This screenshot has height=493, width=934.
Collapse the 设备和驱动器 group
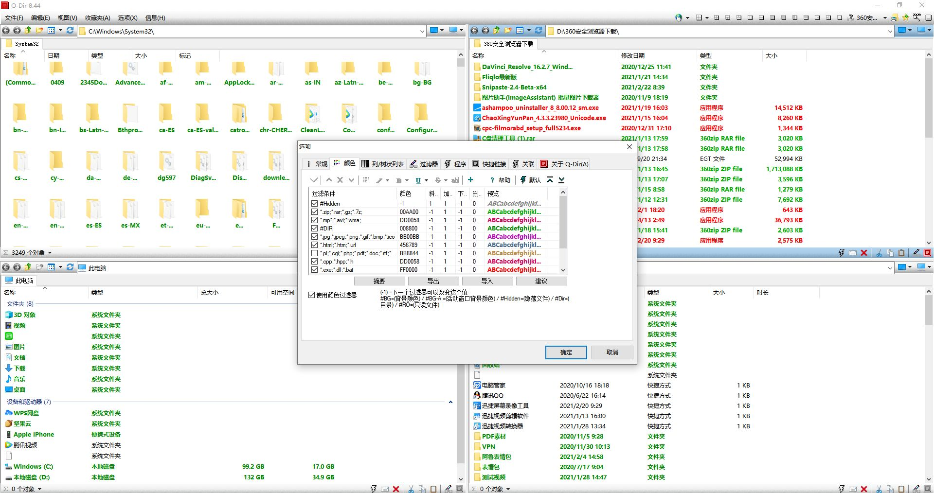[450, 402]
